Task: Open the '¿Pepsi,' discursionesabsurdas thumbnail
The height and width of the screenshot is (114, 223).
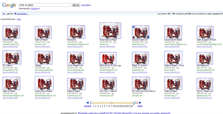Action: click(44, 58)
